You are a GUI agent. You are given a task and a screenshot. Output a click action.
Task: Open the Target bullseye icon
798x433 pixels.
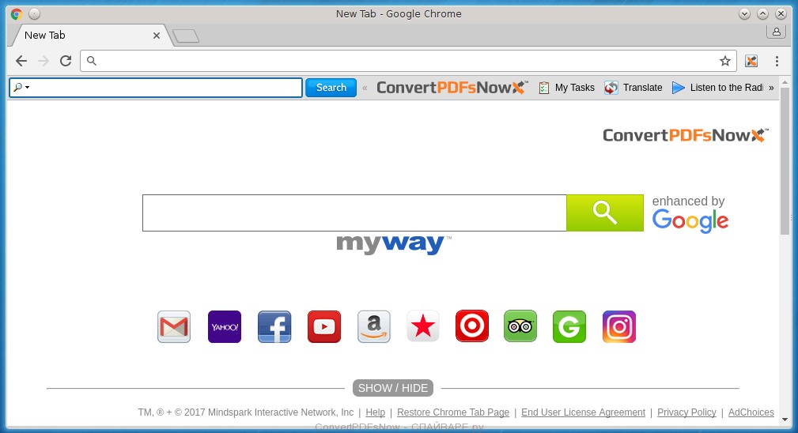[x=472, y=326]
